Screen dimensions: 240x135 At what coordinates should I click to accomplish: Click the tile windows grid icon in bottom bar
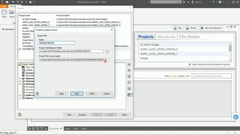coord(33,129)
